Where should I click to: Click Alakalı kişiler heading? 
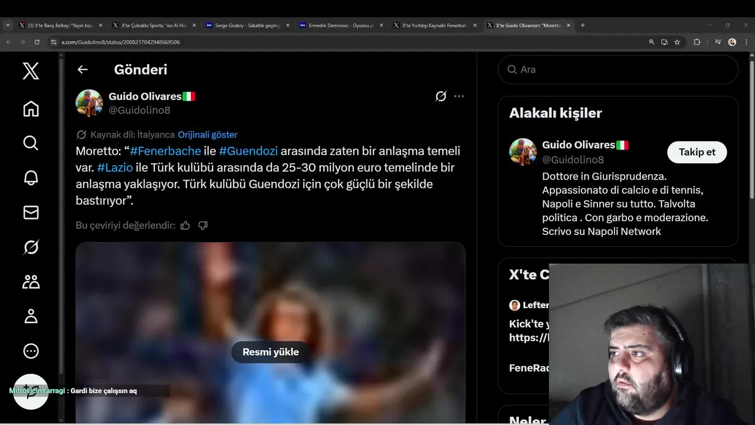(x=556, y=113)
